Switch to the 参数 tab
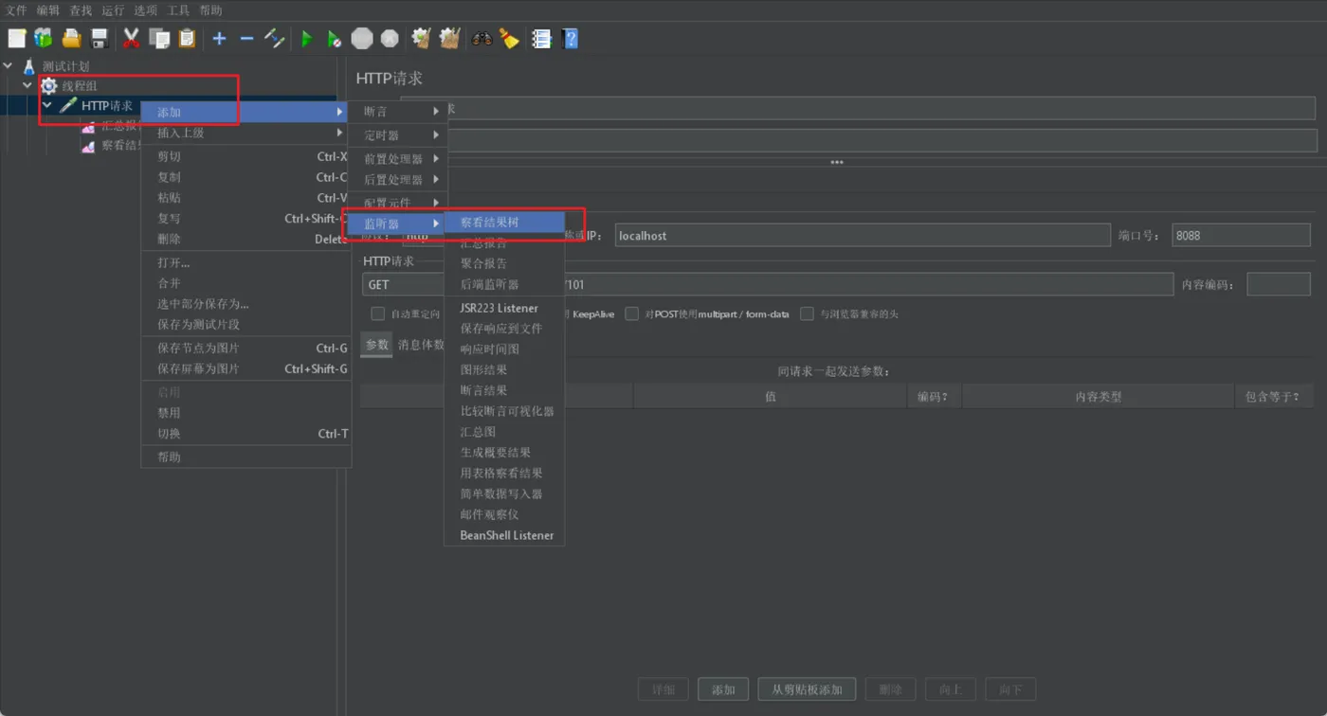 click(x=377, y=345)
